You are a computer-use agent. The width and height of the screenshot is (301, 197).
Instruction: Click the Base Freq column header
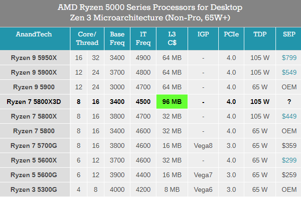117,38
